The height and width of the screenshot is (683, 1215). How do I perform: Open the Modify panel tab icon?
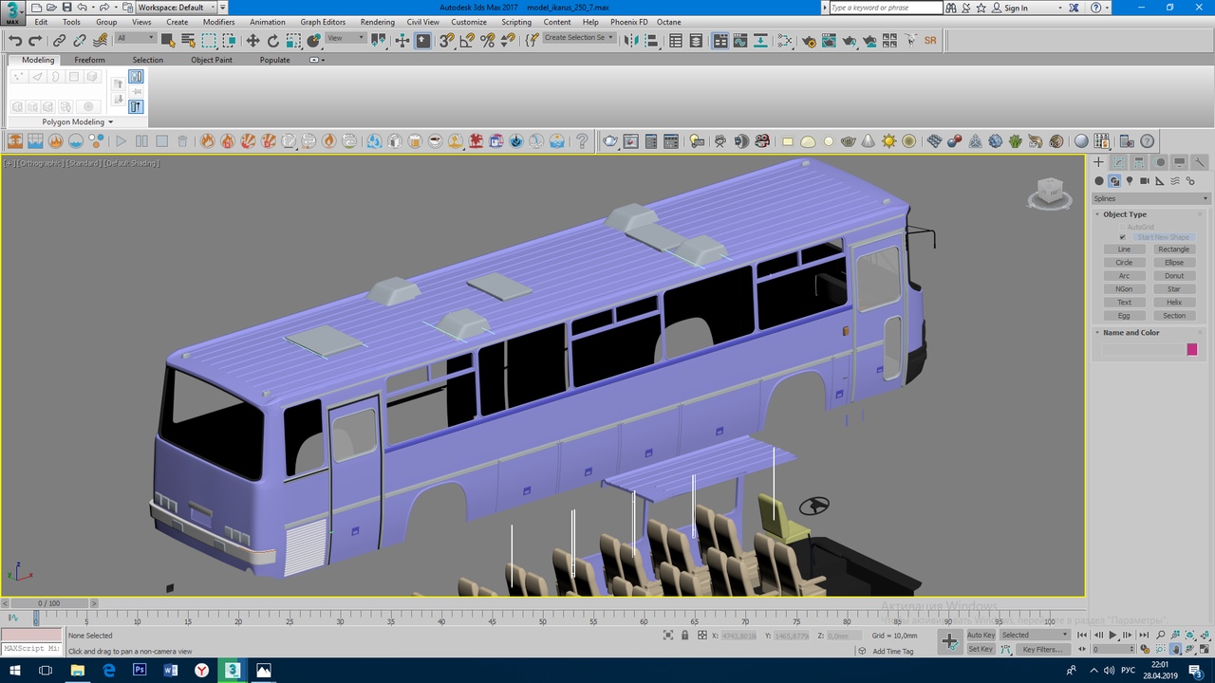(x=1119, y=162)
